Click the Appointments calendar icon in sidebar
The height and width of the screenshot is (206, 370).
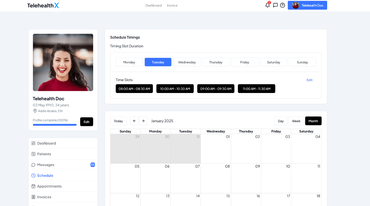[33, 186]
